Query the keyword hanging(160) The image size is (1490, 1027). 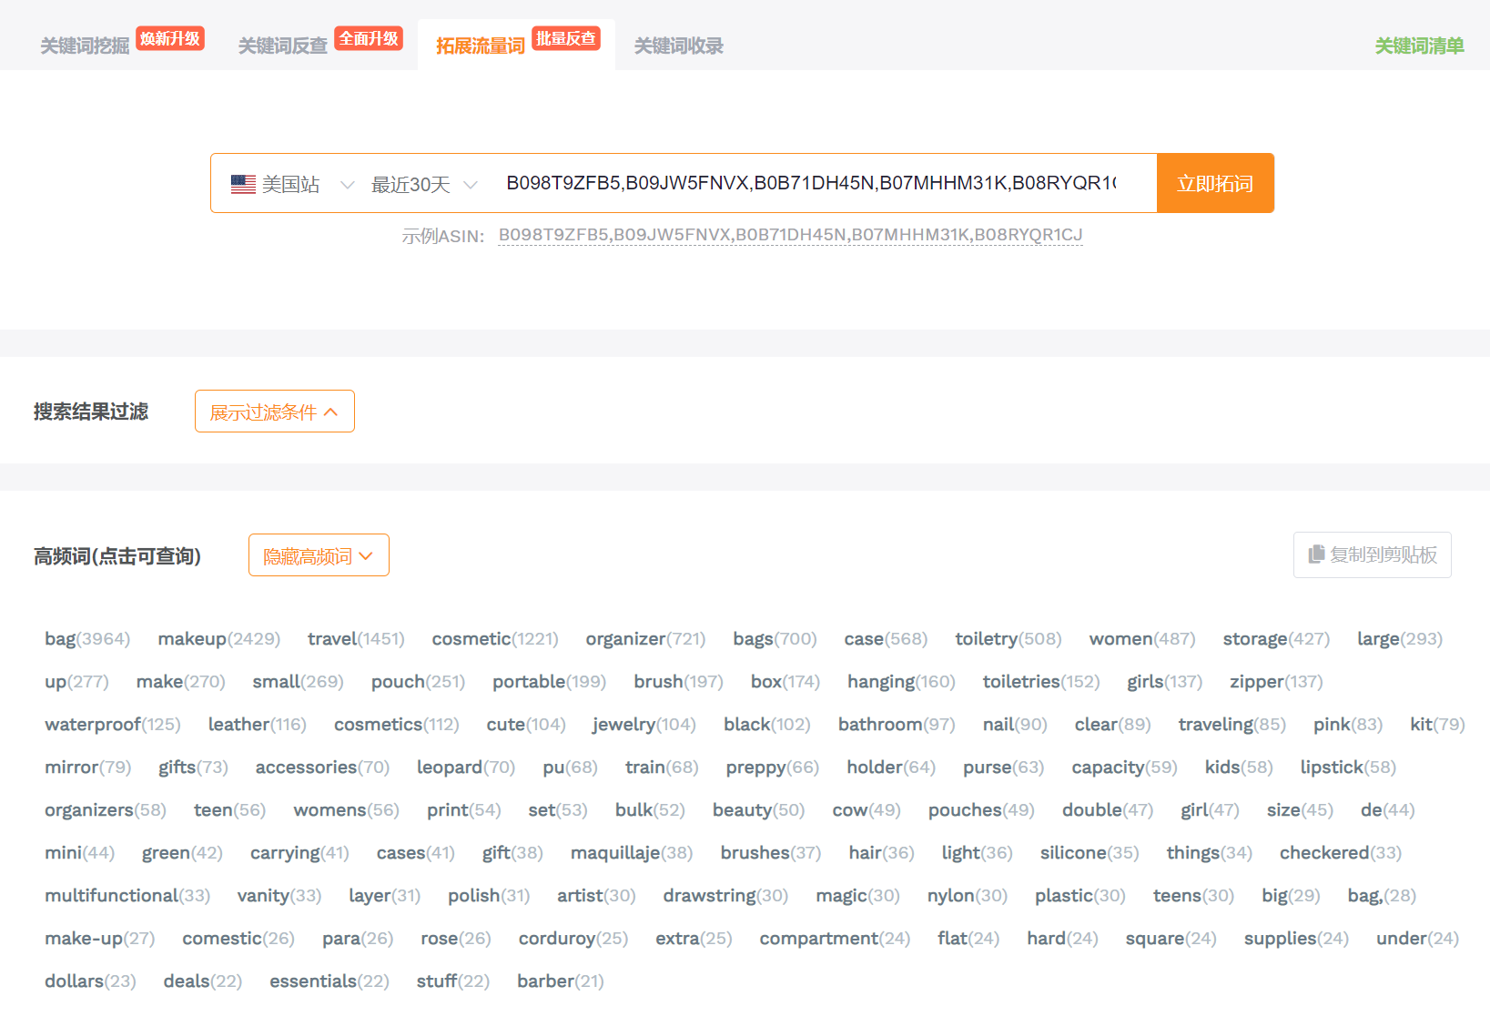click(x=901, y=682)
